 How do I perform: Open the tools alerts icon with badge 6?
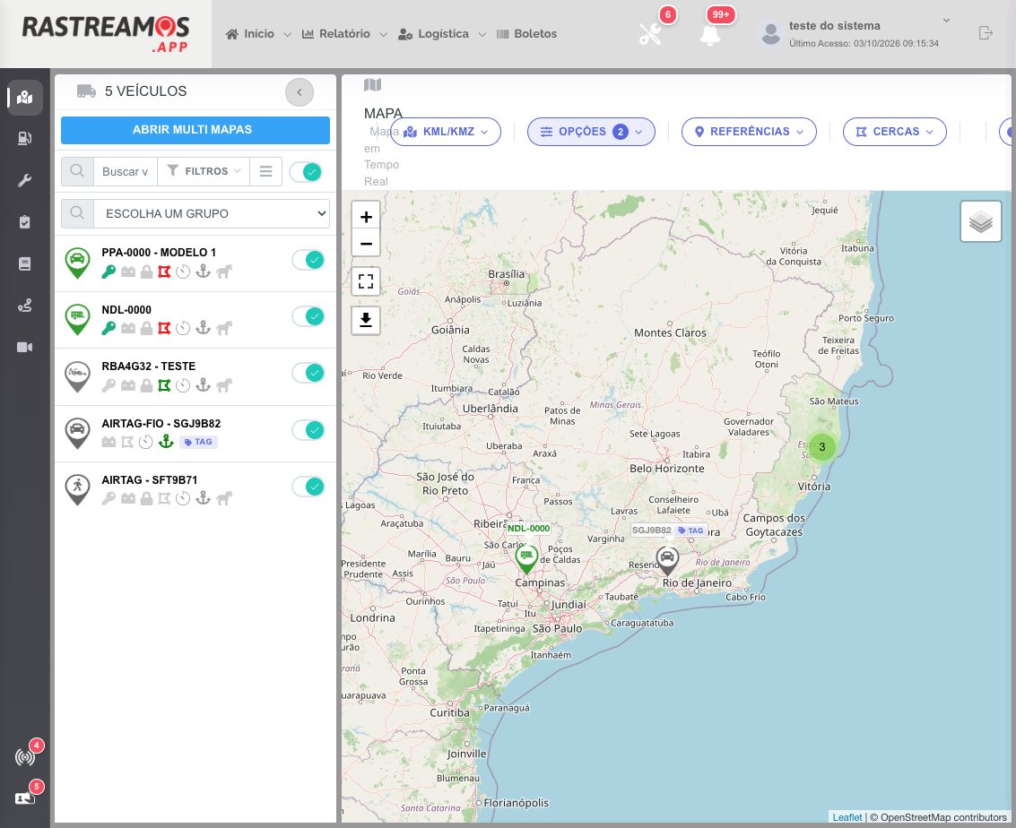tap(650, 34)
